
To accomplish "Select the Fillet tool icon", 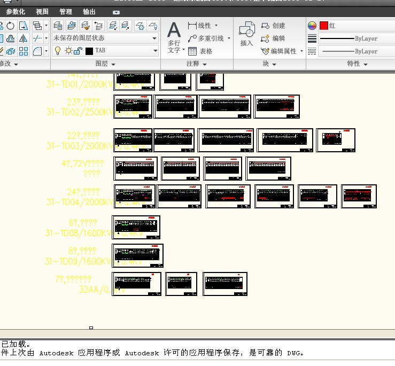I will [x=37, y=51].
